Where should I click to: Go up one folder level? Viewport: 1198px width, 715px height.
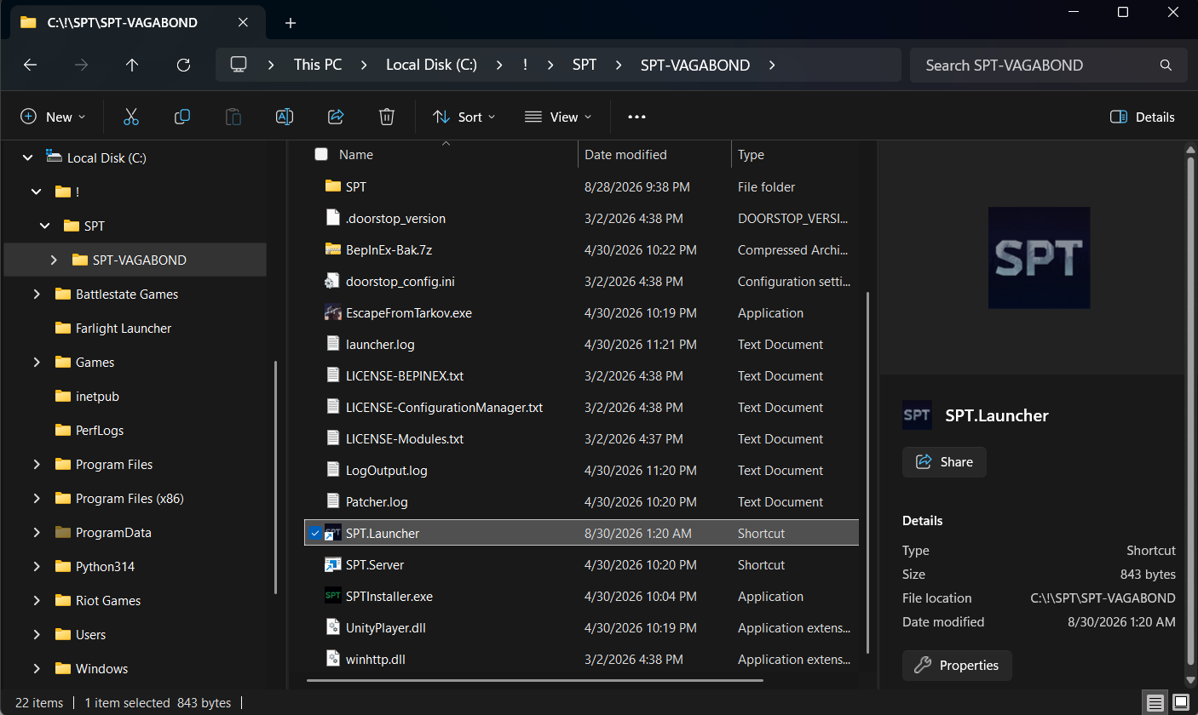pyautogui.click(x=132, y=65)
